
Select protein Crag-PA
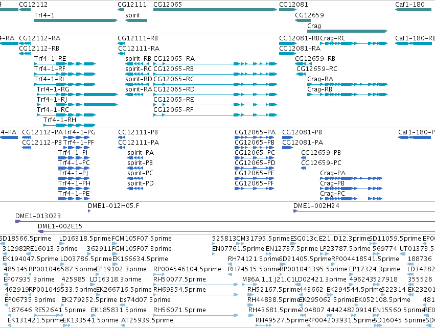351,178
